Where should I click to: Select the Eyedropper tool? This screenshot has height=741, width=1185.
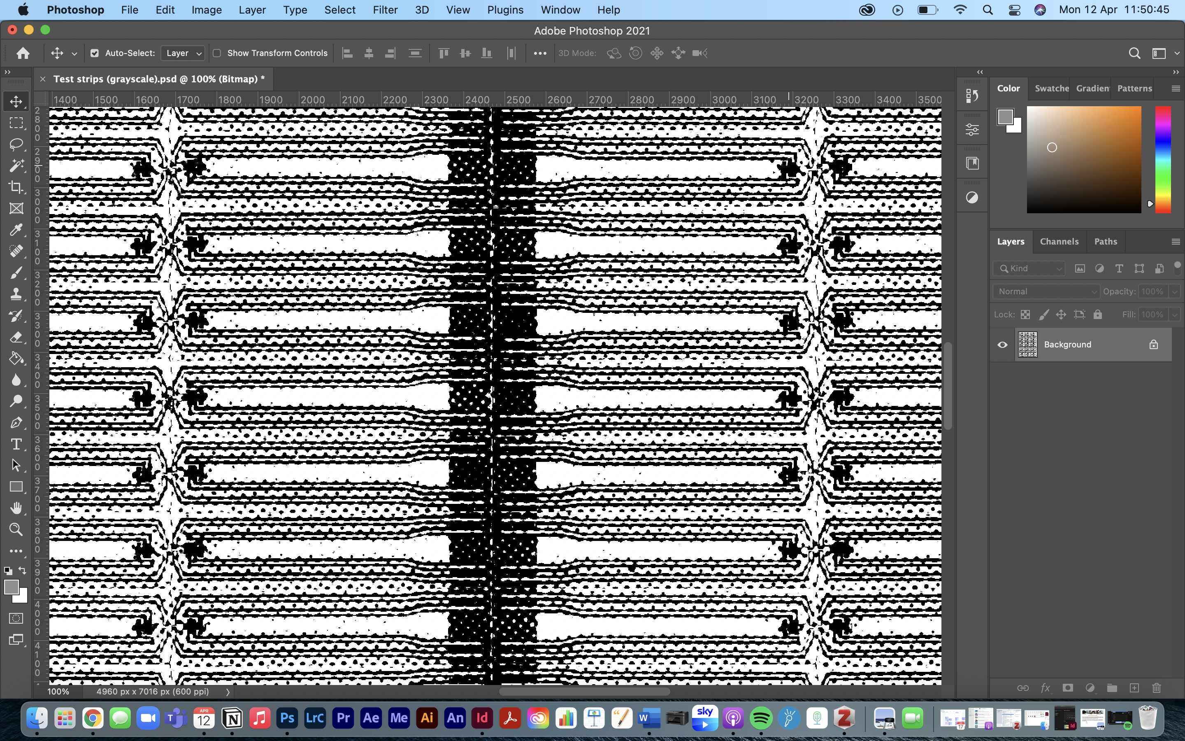click(x=16, y=229)
